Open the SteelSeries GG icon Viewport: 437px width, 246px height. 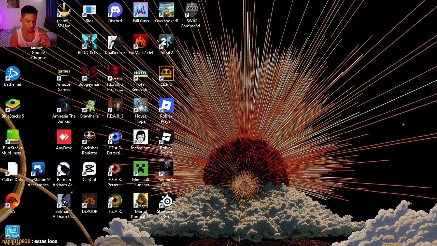[166, 206]
